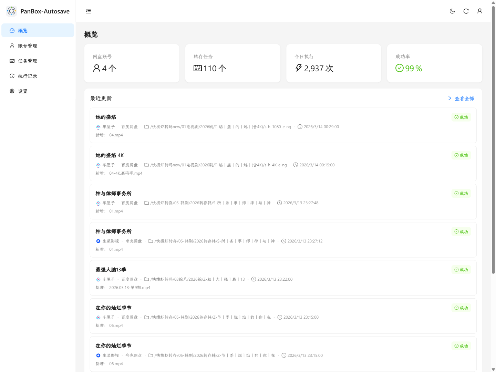Screen dimensions: 496x372
Task: Refresh the page with the reload icon
Action: pyautogui.click(x=466, y=11)
